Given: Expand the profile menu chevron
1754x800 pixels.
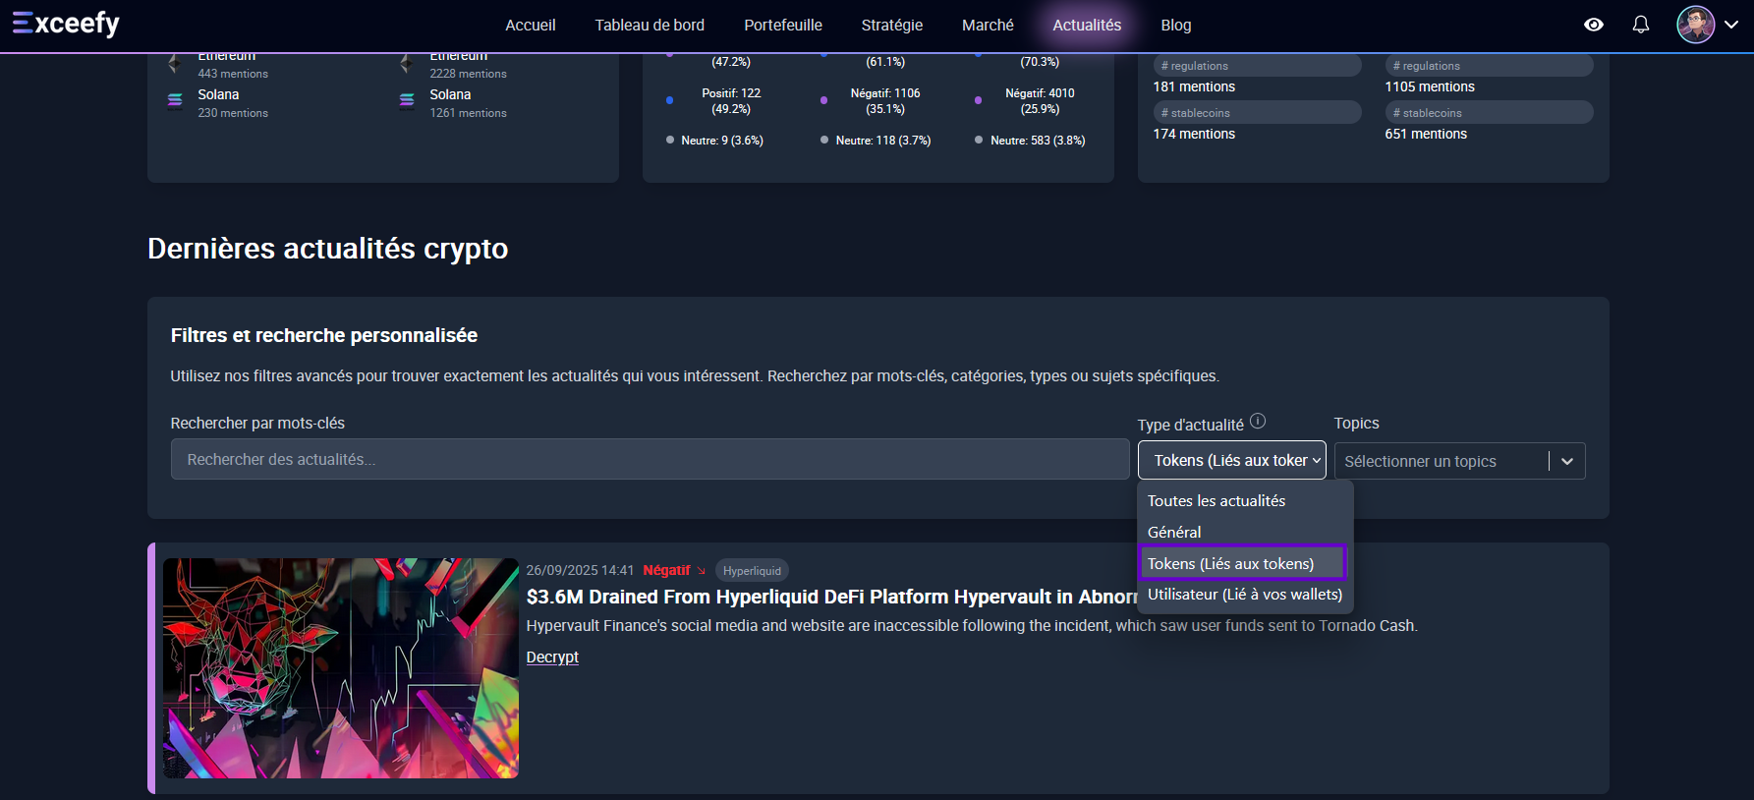Looking at the screenshot, I should click(1731, 25).
